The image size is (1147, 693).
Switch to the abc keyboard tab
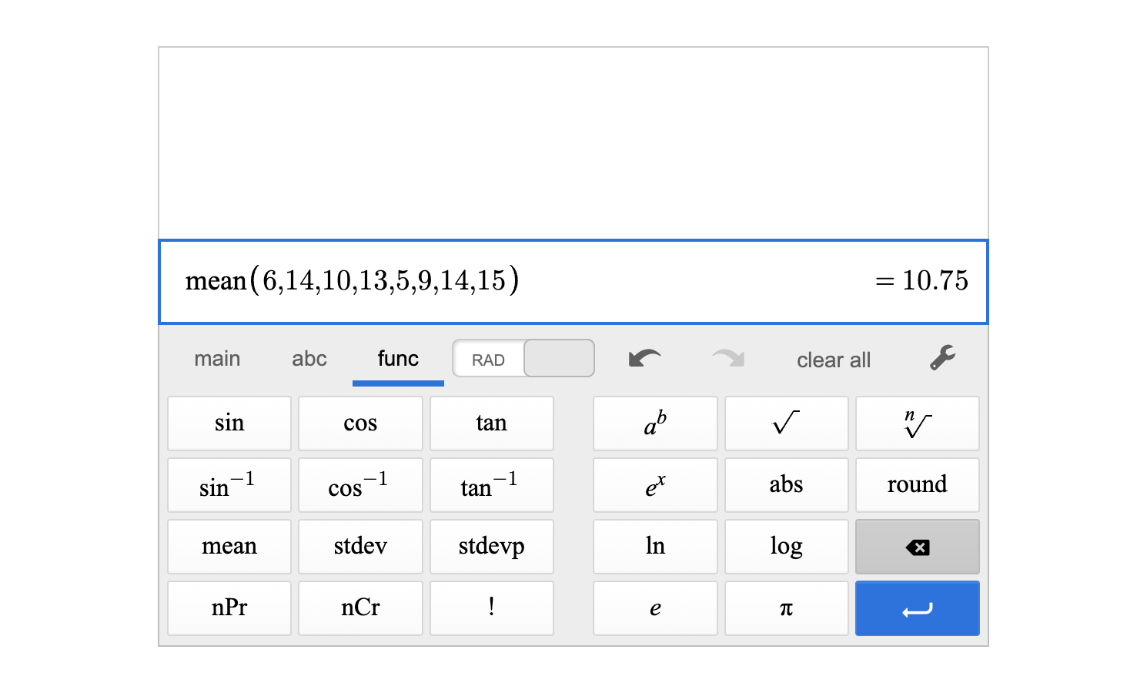(x=309, y=357)
